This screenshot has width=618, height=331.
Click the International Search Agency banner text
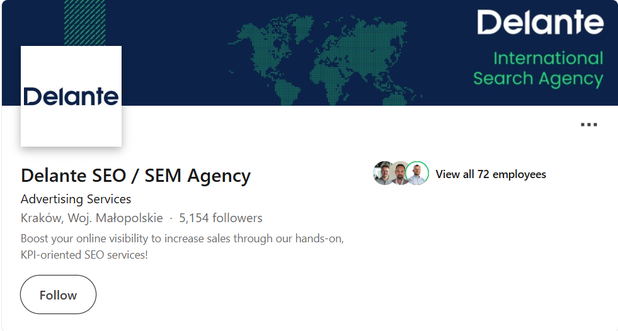point(539,69)
